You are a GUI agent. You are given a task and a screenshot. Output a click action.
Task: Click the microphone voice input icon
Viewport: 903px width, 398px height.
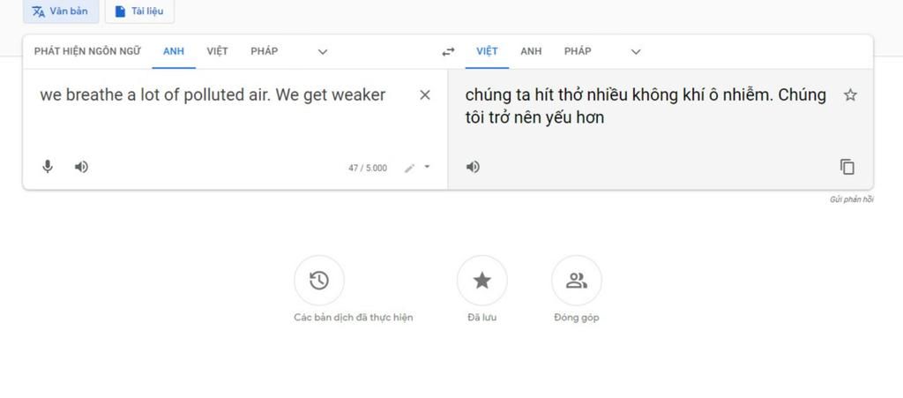(x=48, y=167)
